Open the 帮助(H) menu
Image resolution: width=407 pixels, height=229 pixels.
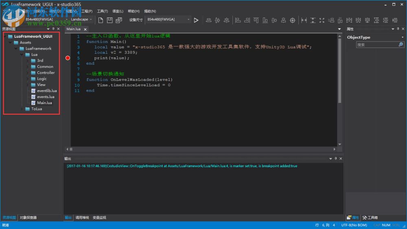click(133, 11)
